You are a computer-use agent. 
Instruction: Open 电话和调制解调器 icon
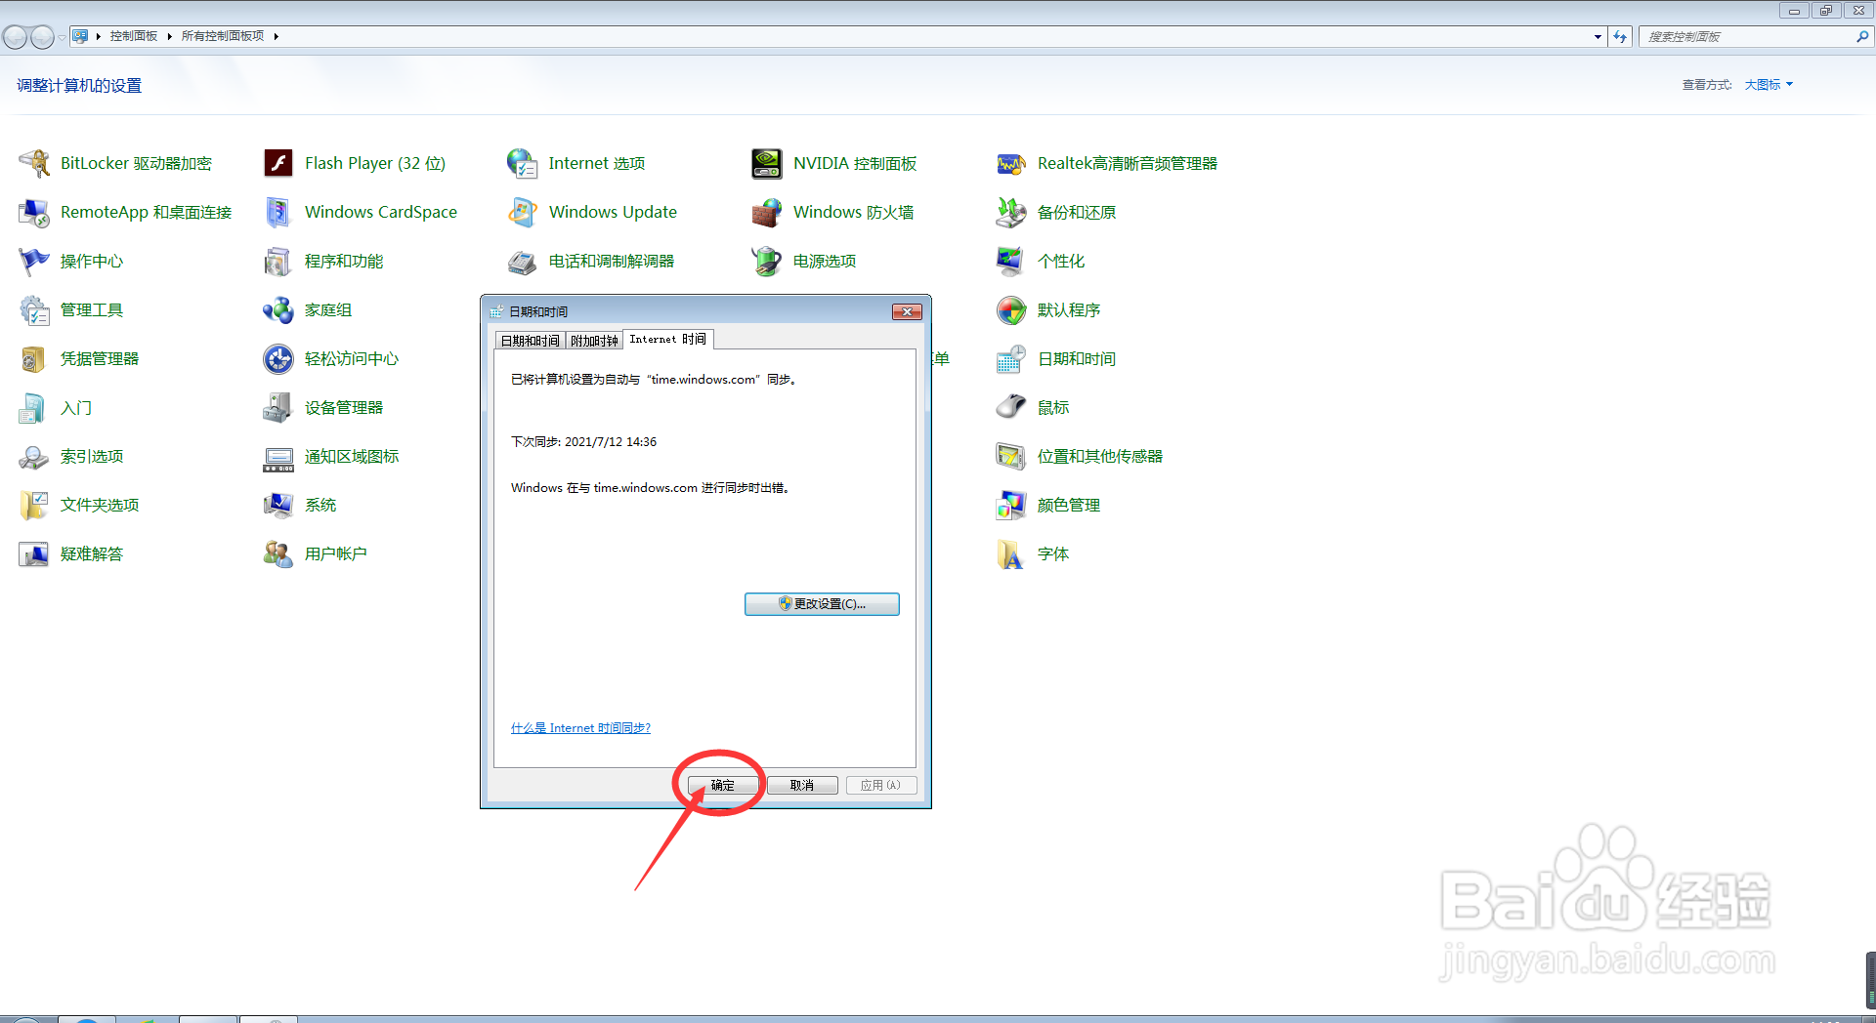[523, 261]
